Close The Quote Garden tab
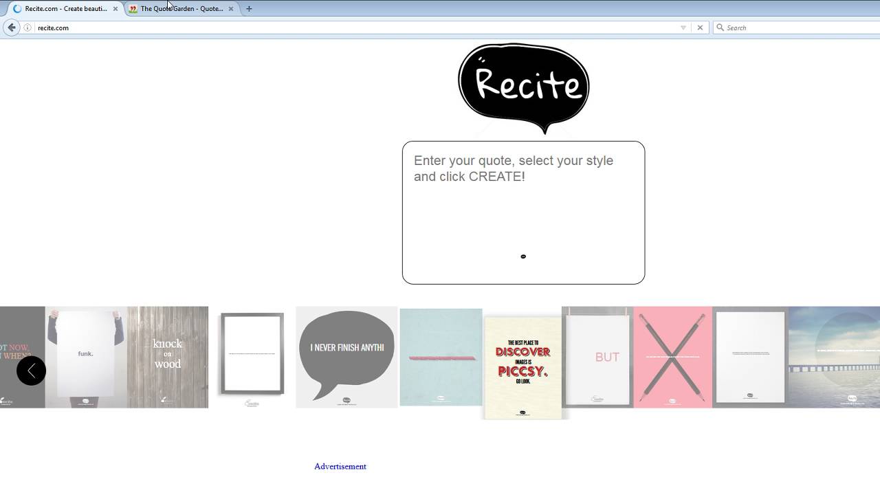This screenshot has width=880, height=495. 231,9
